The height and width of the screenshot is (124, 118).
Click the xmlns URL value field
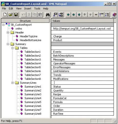pyautogui.click(x=82, y=28)
